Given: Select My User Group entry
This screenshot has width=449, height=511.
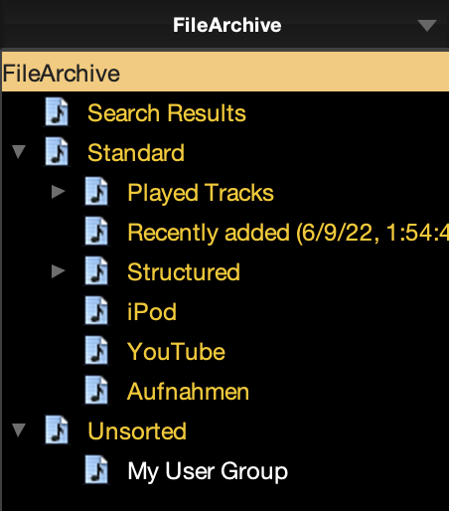Looking at the screenshot, I should pyautogui.click(x=208, y=471).
